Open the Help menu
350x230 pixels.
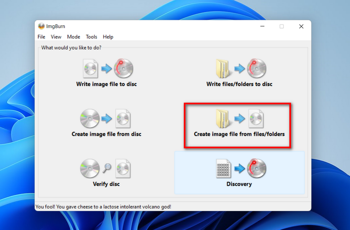[108, 37]
